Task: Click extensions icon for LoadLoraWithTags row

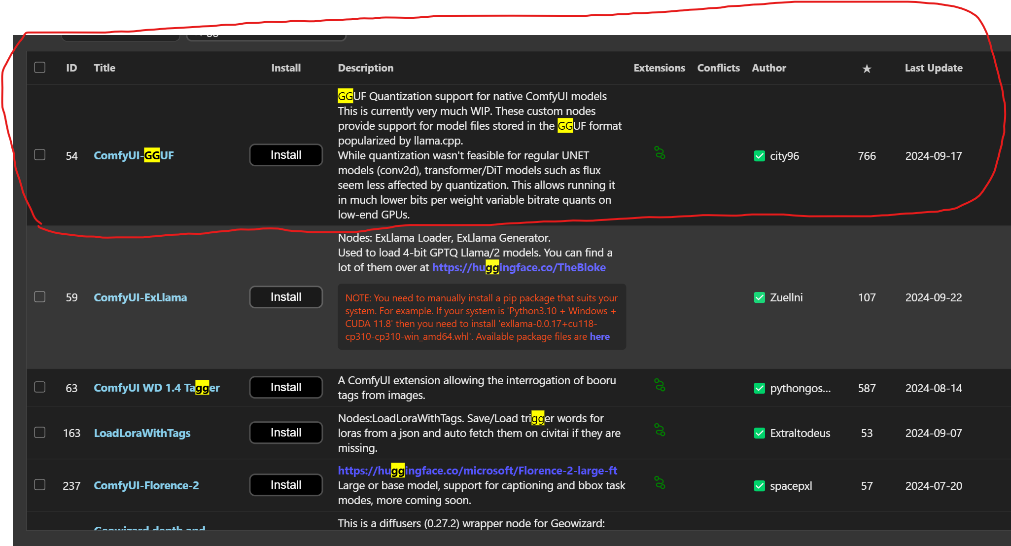Action: (660, 430)
